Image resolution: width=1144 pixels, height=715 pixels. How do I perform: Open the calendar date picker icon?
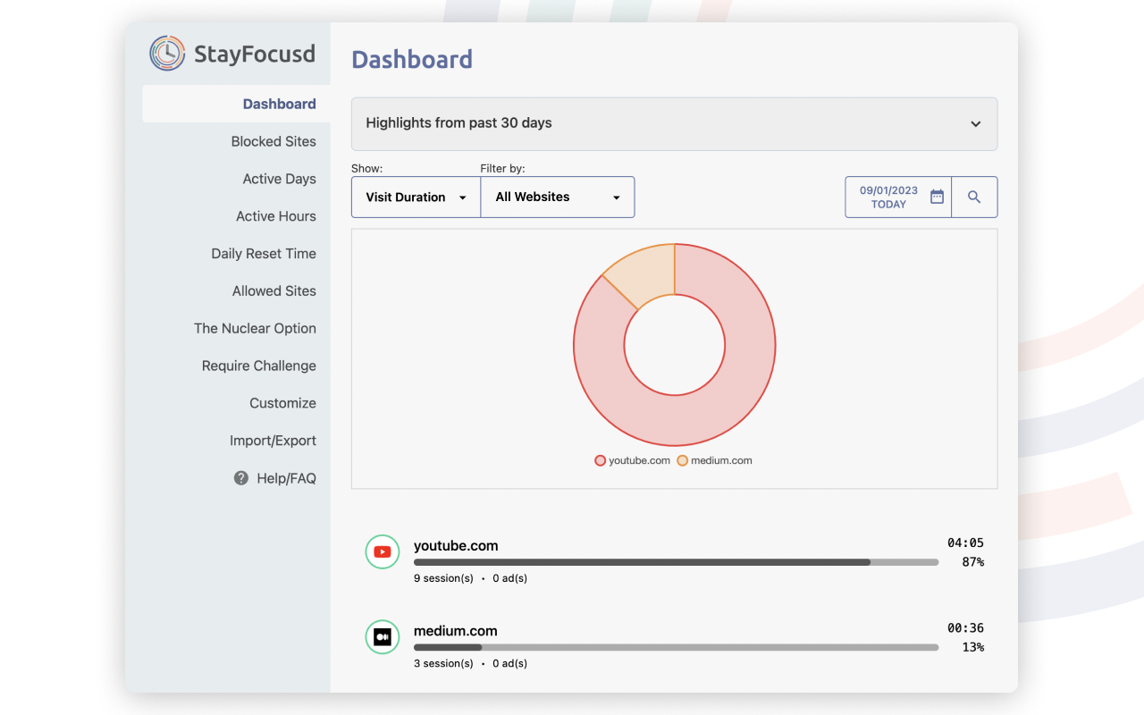(937, 196)
